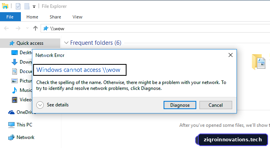Click the New folder icon in quick toolbar
270x148 pixels.
click(x=27, y=6)
